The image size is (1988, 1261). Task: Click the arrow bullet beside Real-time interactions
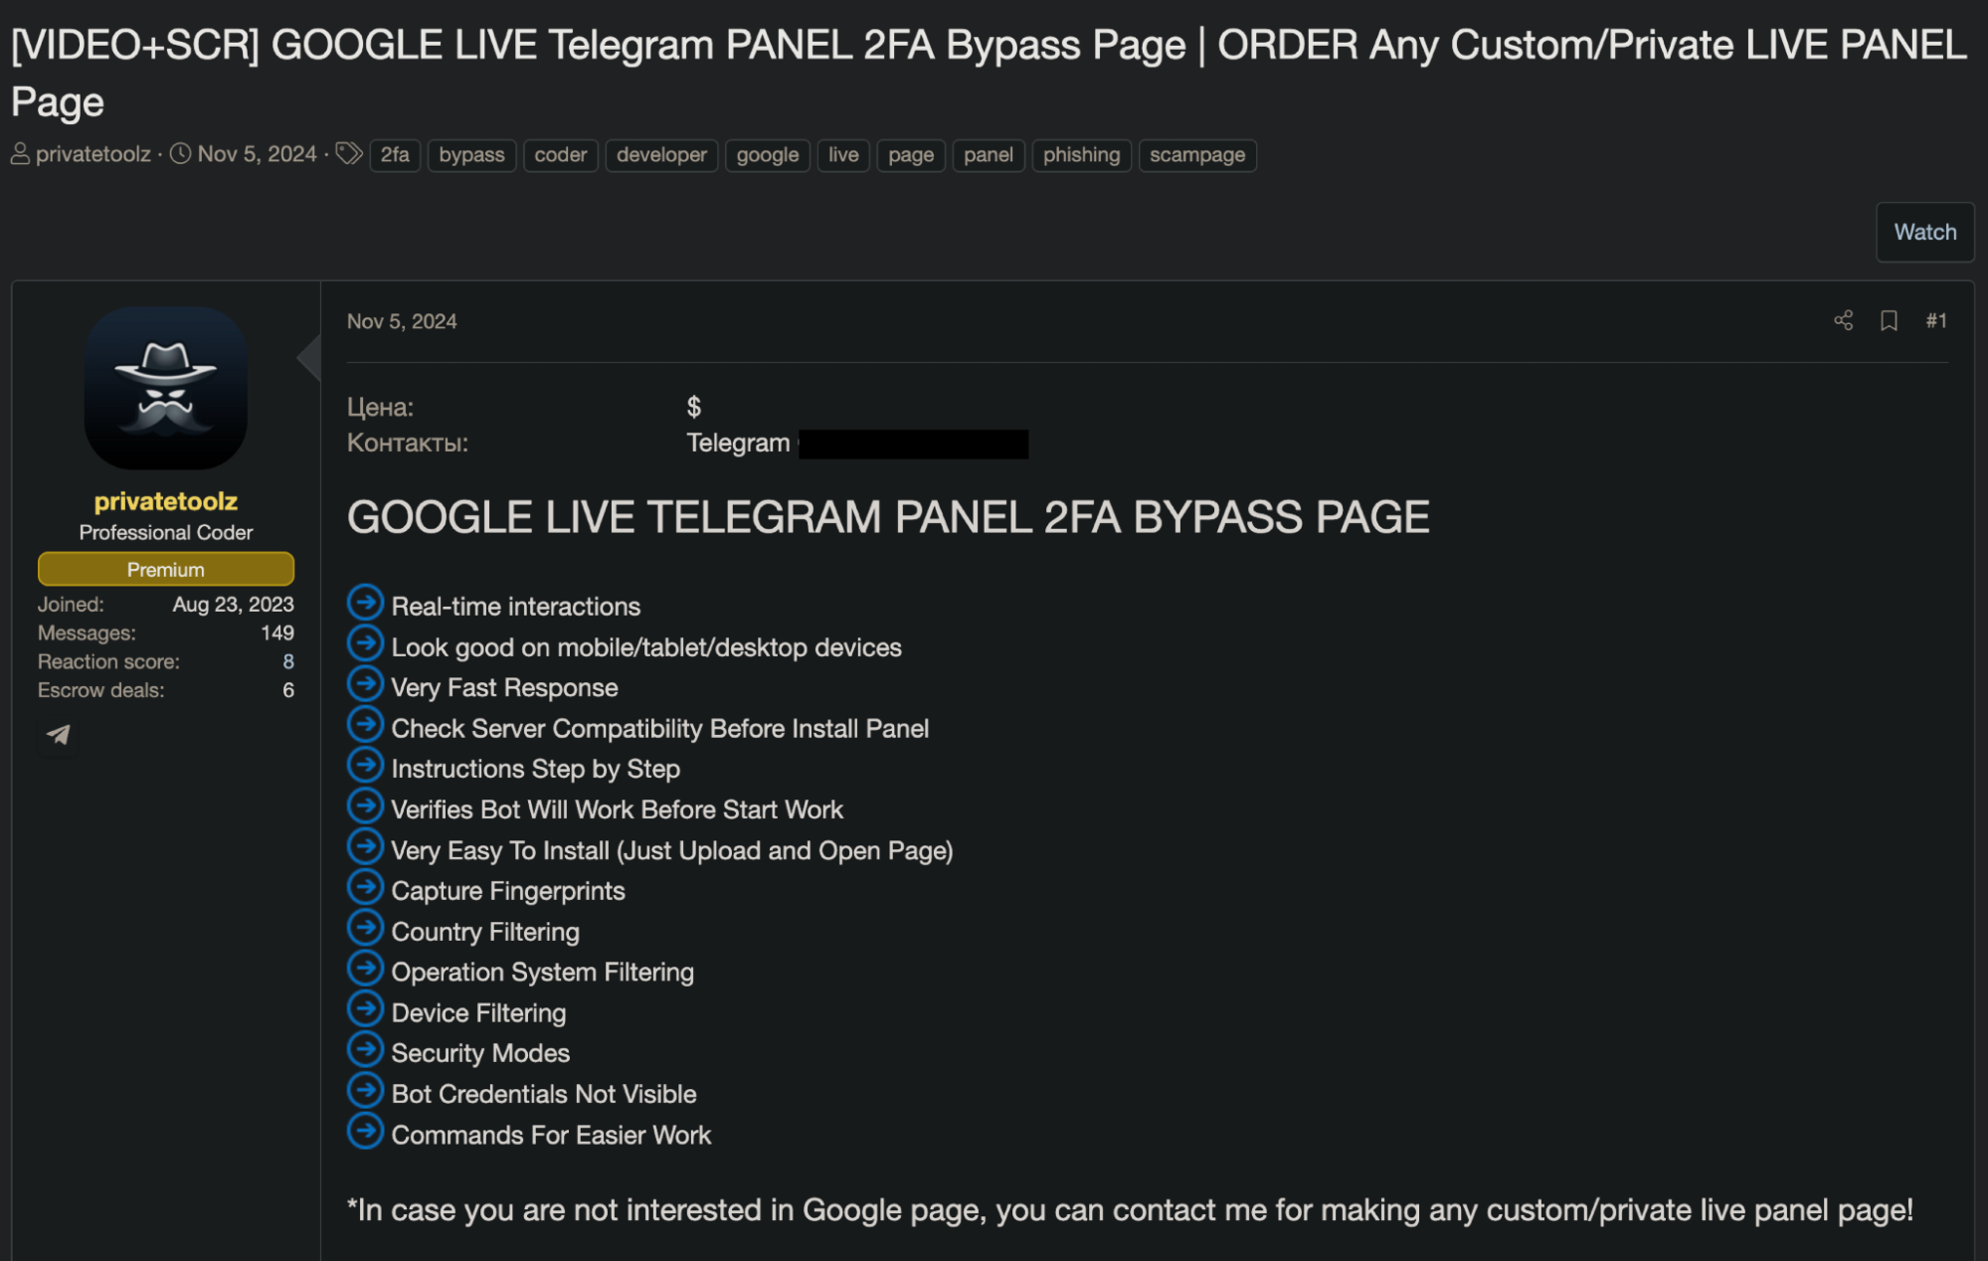365,603
